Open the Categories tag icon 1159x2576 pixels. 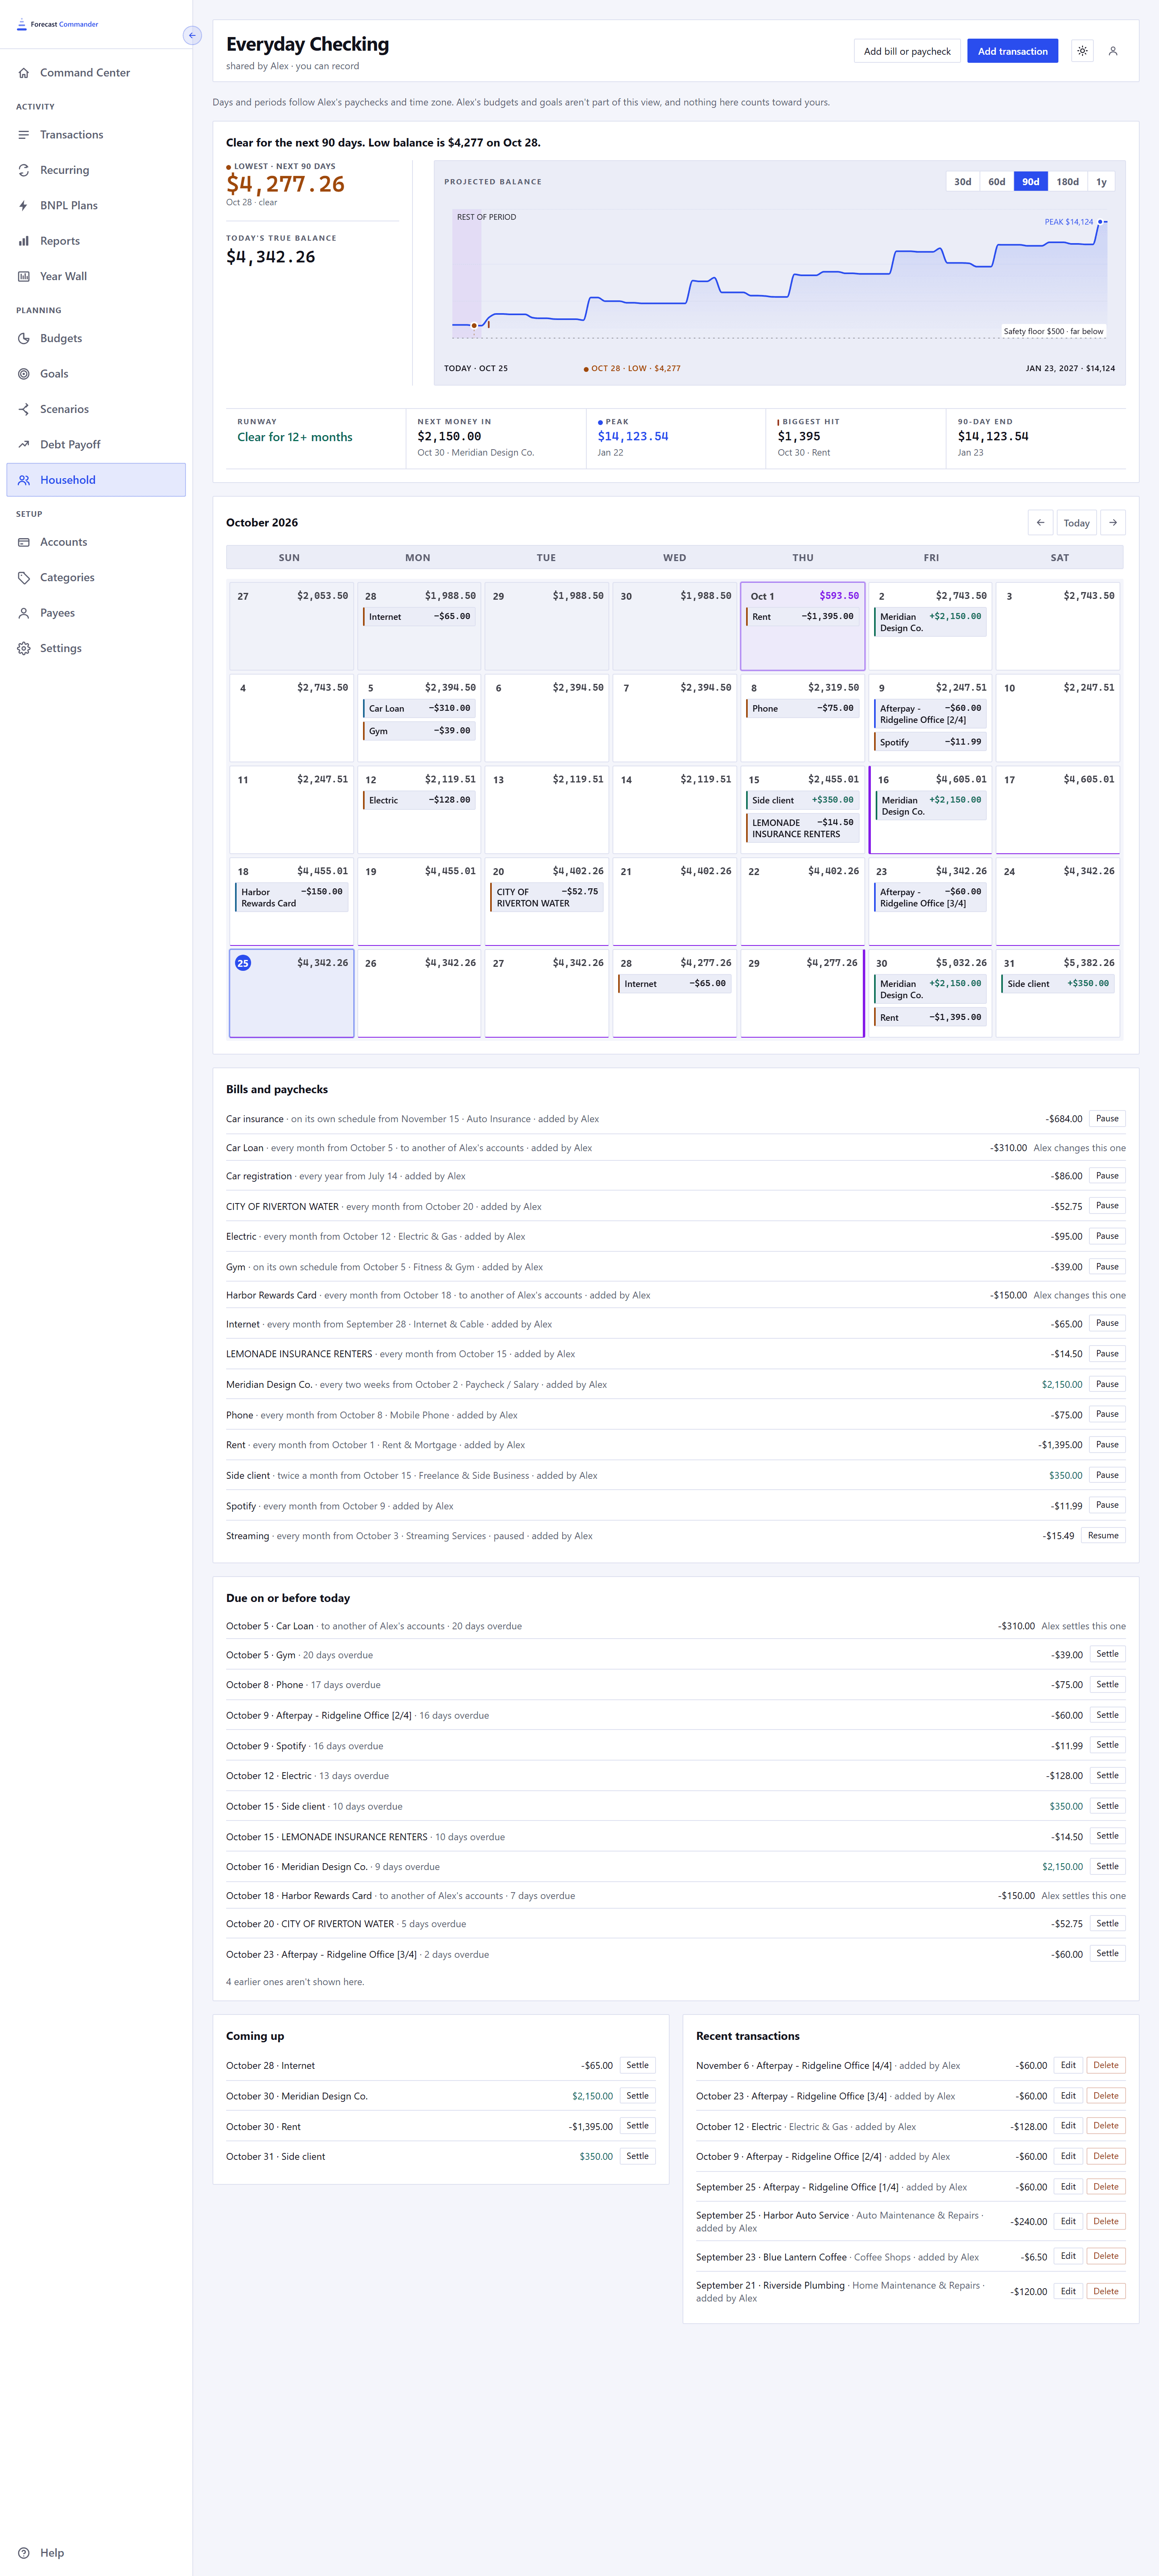[24, 578]
